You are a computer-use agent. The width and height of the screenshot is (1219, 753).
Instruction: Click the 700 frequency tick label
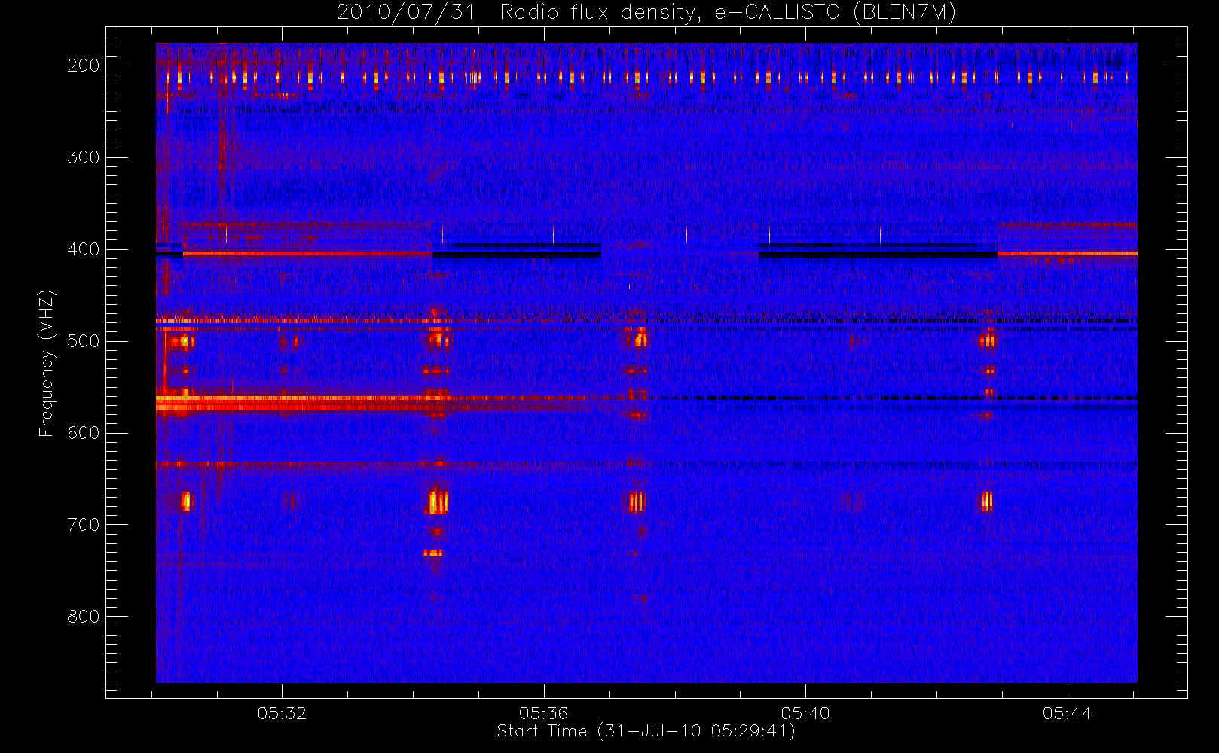(84, 525)
